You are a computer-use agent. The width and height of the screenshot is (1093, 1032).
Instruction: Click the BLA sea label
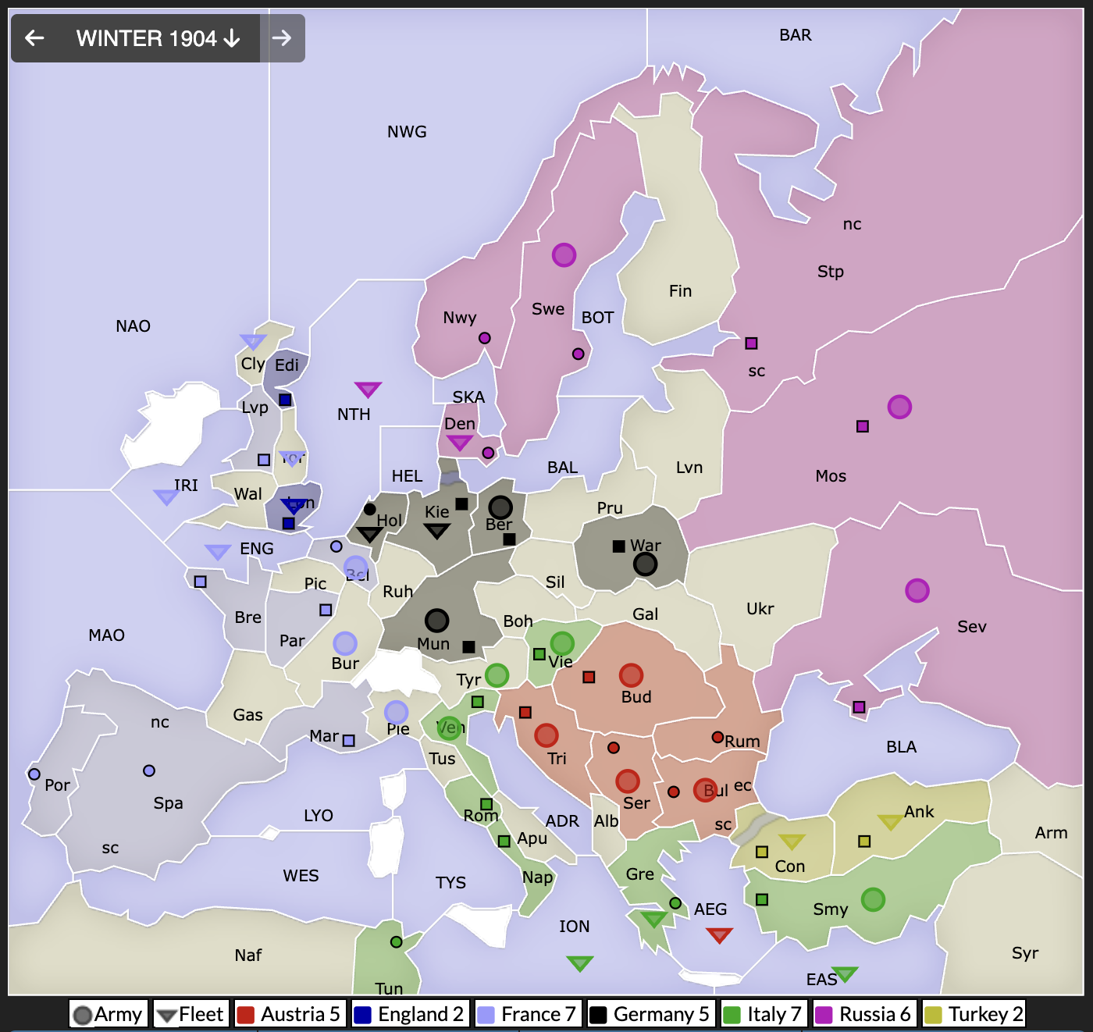901,747
